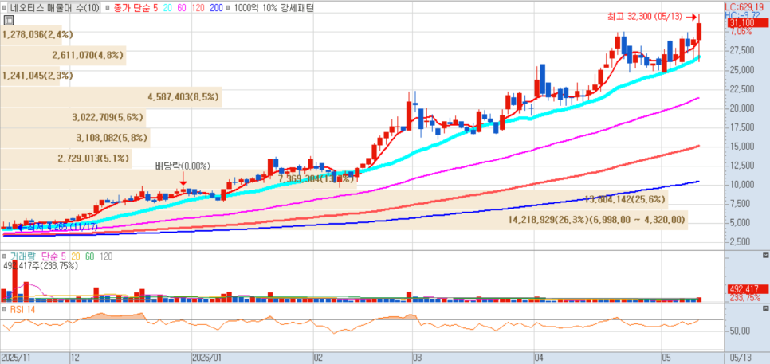Screen dimensions: 770x364
Task: Click the 03 month marker on the time axis
Action: coord(417,358)
